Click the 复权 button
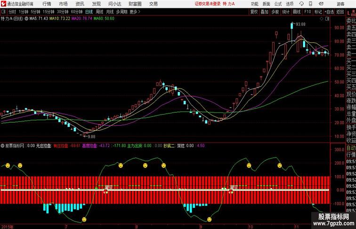The height and width of the screenshot is (229, 356). [254, 12]
